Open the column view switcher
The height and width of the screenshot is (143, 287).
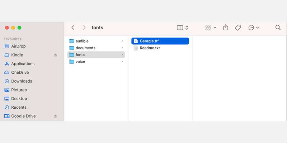point(183,28)
